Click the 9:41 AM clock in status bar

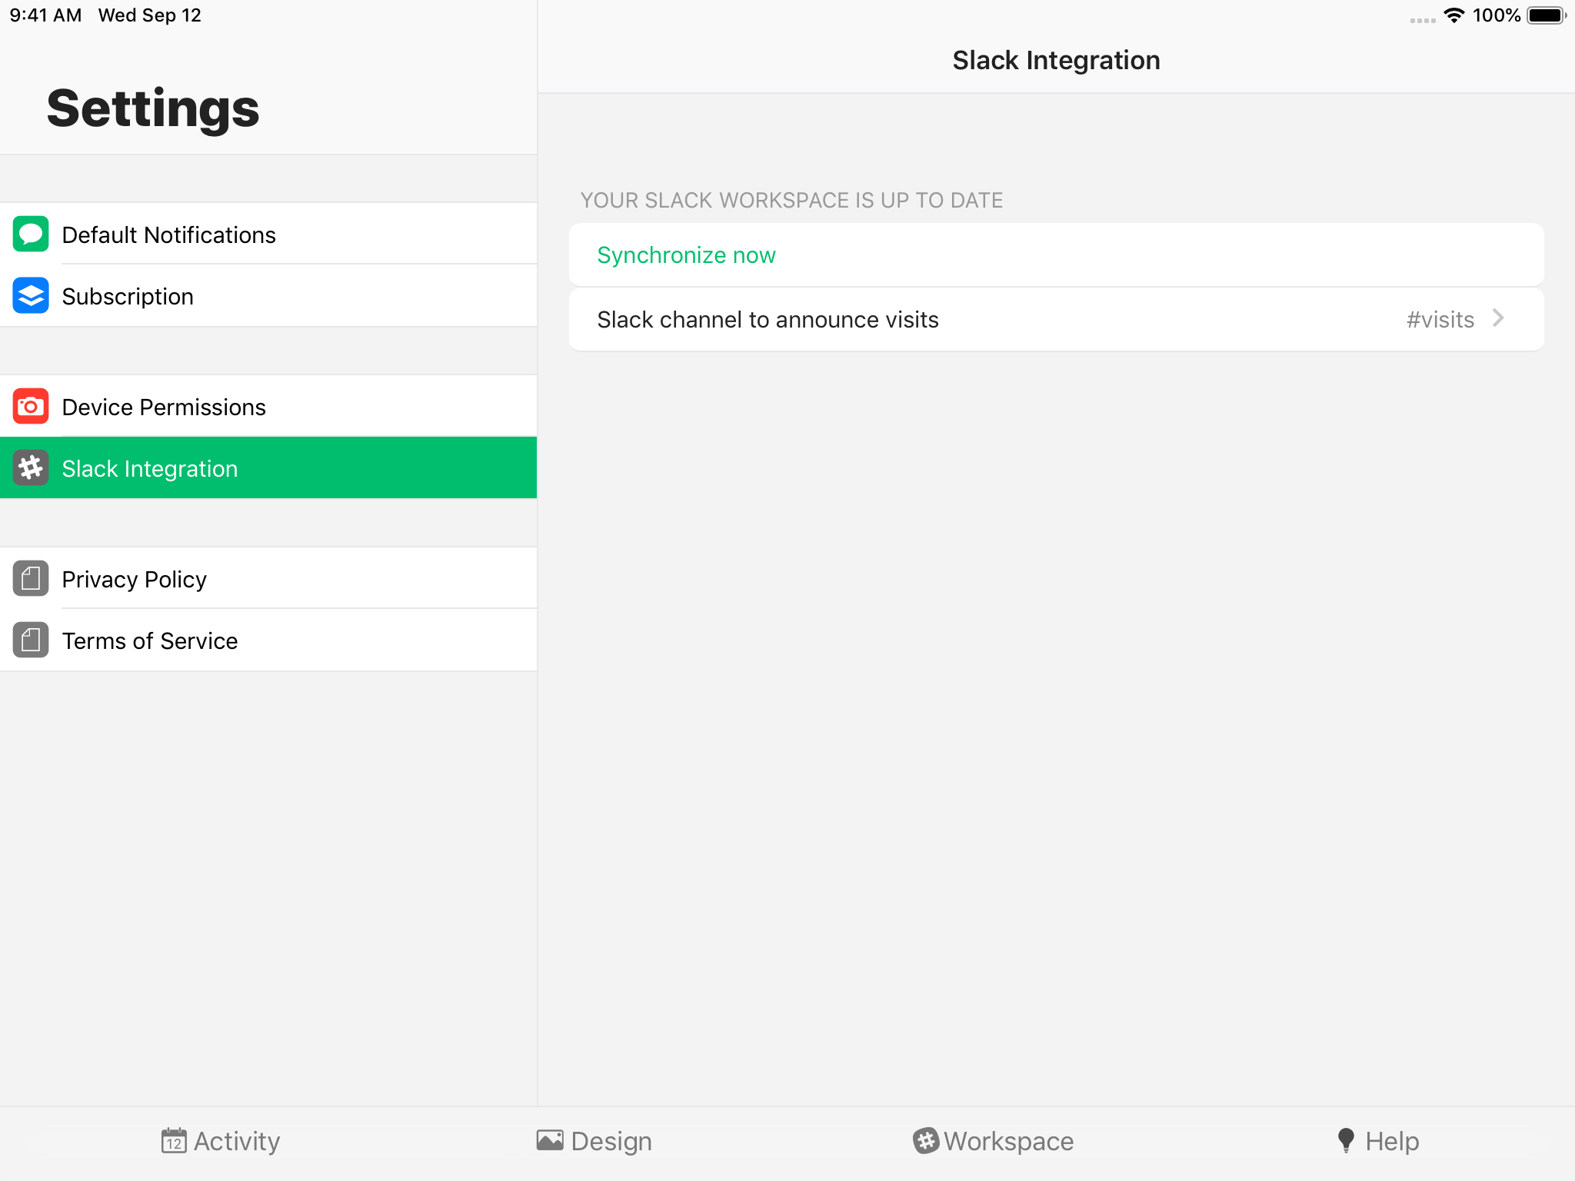[45, 15]
